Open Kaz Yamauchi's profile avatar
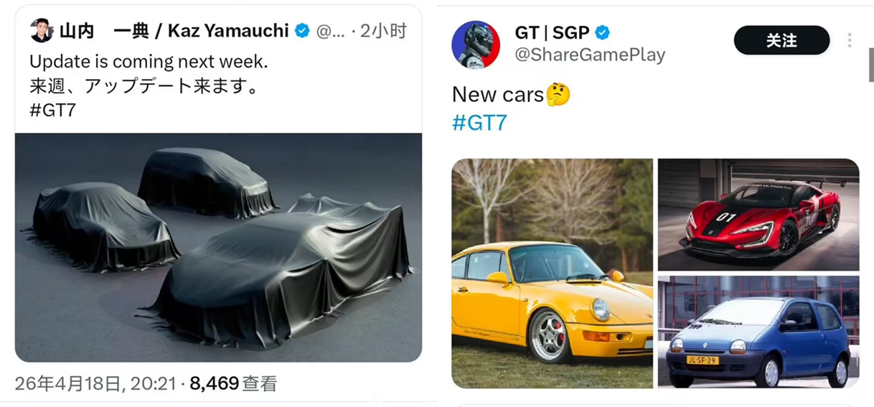 pos(41,31)
